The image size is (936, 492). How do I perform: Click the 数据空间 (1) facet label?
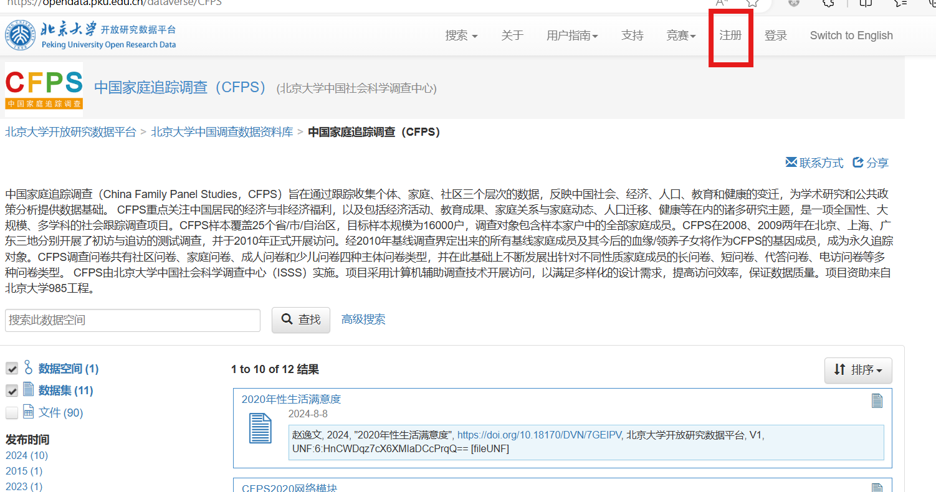pos(69,369)
